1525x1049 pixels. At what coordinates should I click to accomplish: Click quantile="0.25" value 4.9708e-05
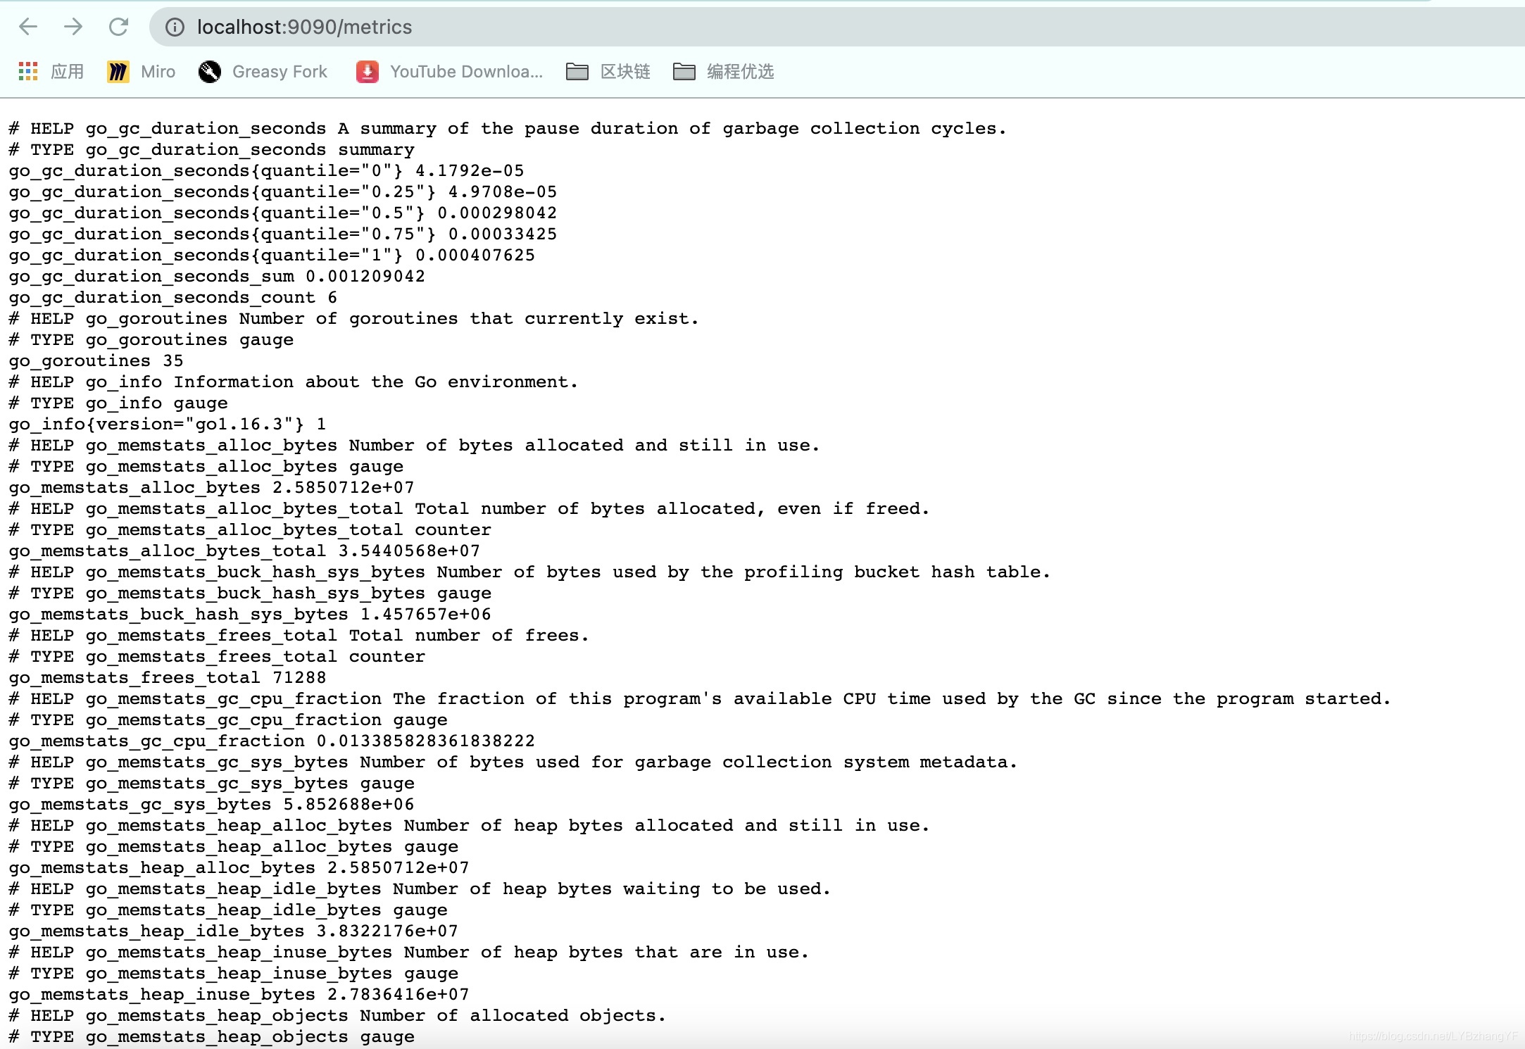tap(503, 192)
